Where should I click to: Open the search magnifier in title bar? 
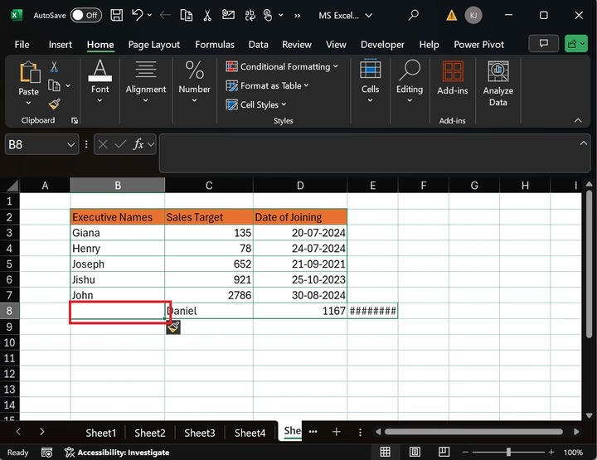pyautogui.click(x=414, y=15)
